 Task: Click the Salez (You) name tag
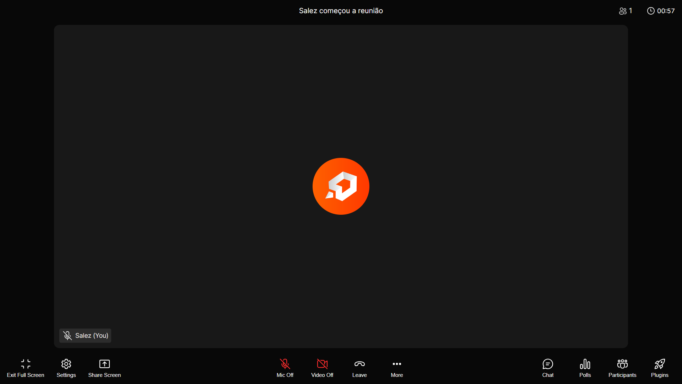pos(92,336)
